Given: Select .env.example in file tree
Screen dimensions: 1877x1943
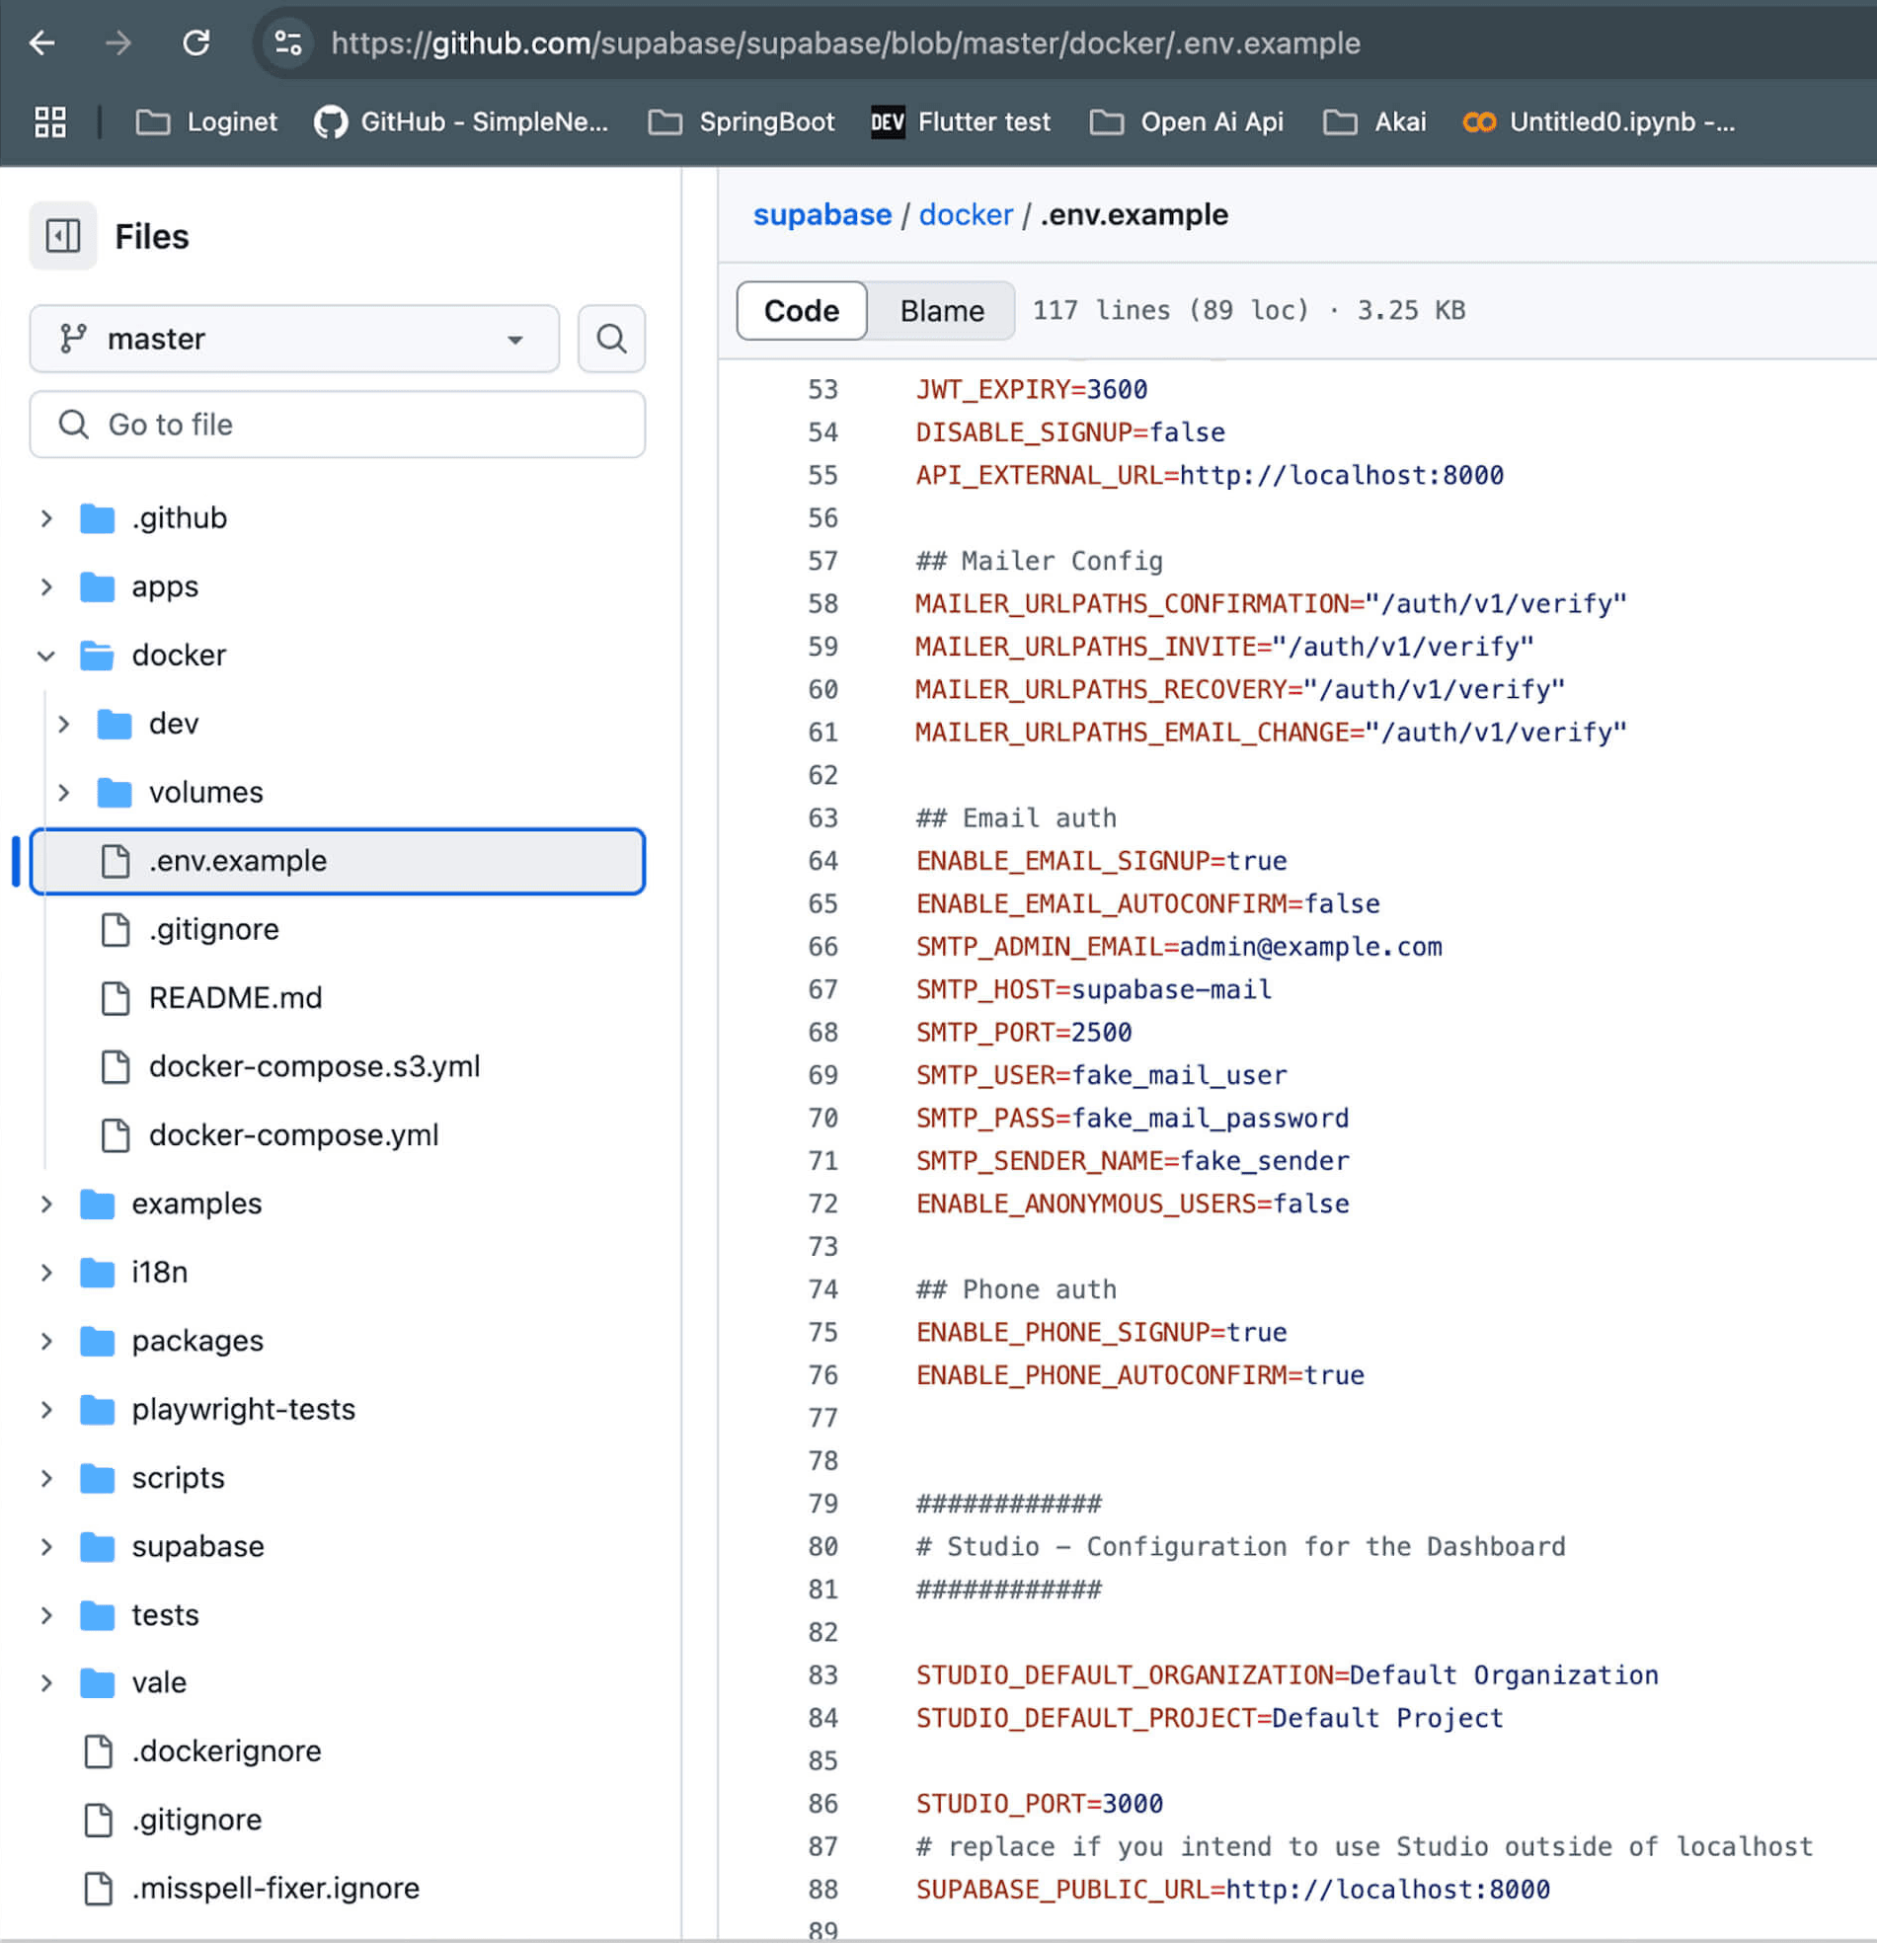Looking at the screenshot, I should 337,861.
